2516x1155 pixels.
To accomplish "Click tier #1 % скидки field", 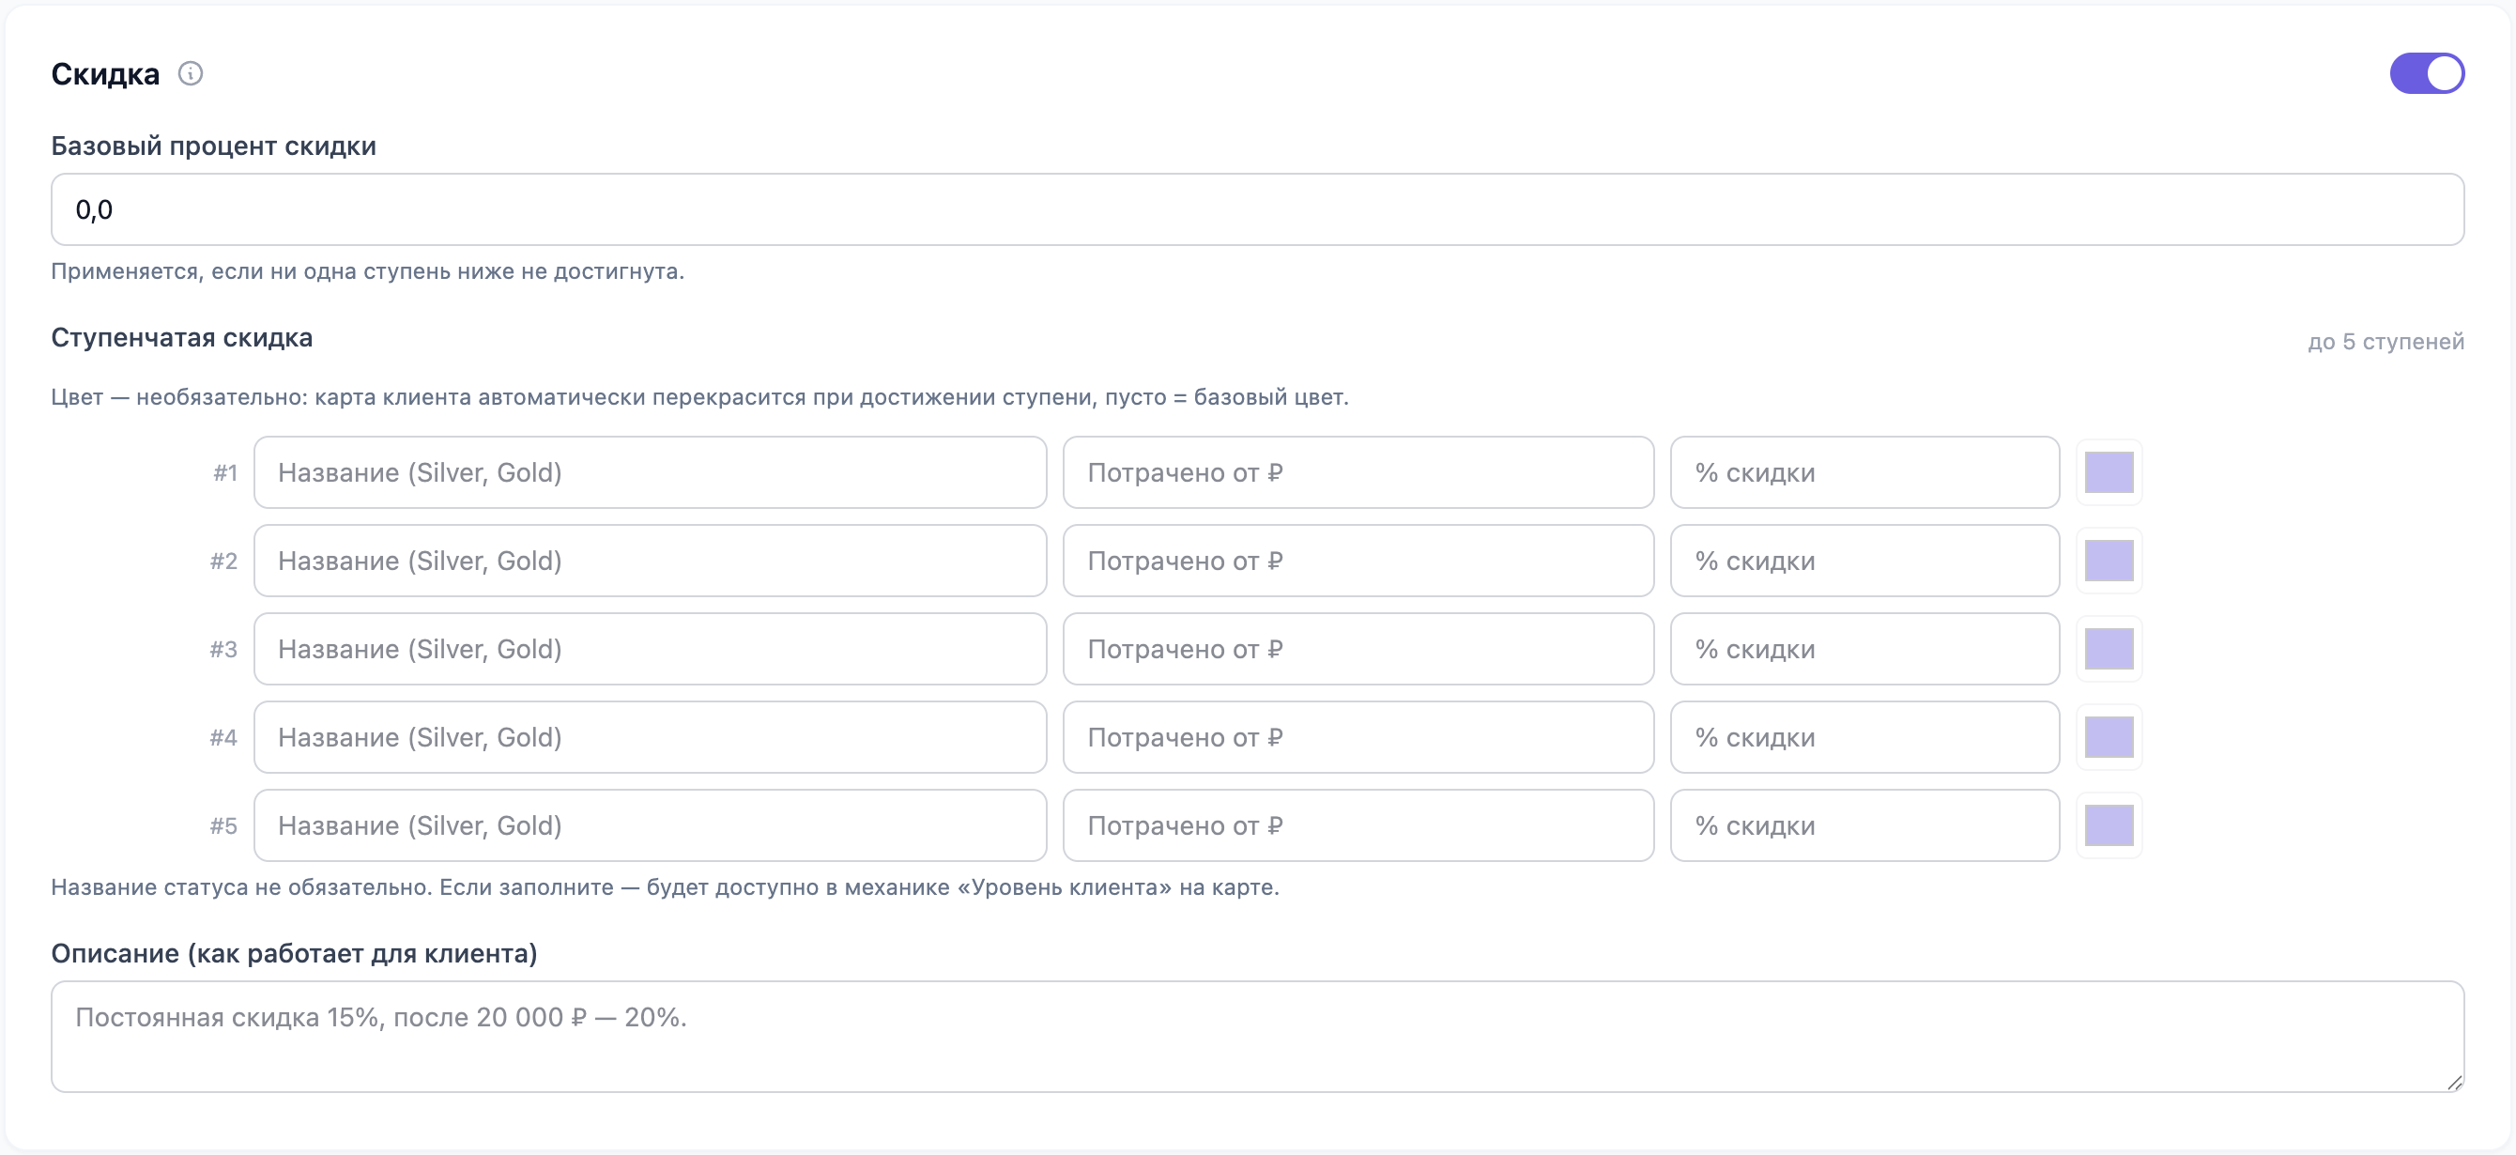I will 1864,472.
